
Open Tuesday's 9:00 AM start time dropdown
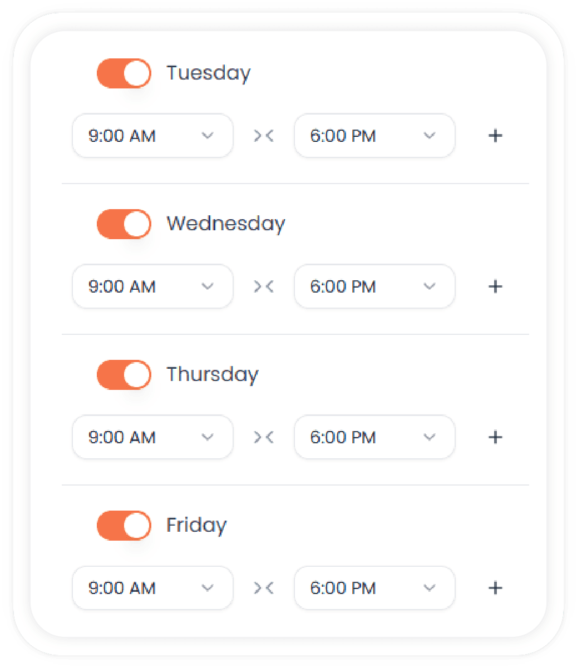[152, 136]
